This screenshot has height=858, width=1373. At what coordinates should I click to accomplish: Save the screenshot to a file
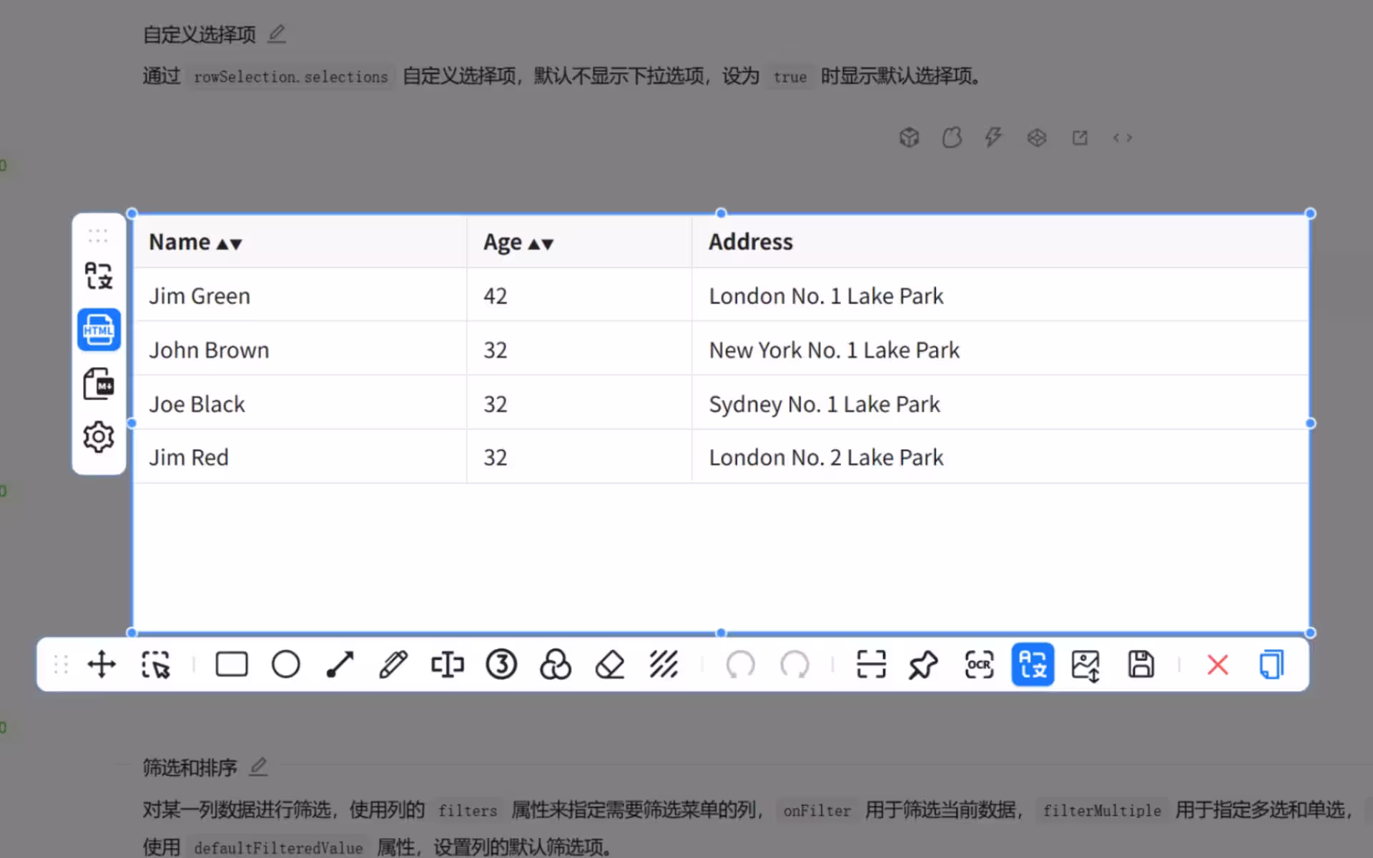[x=1141, y=664]
